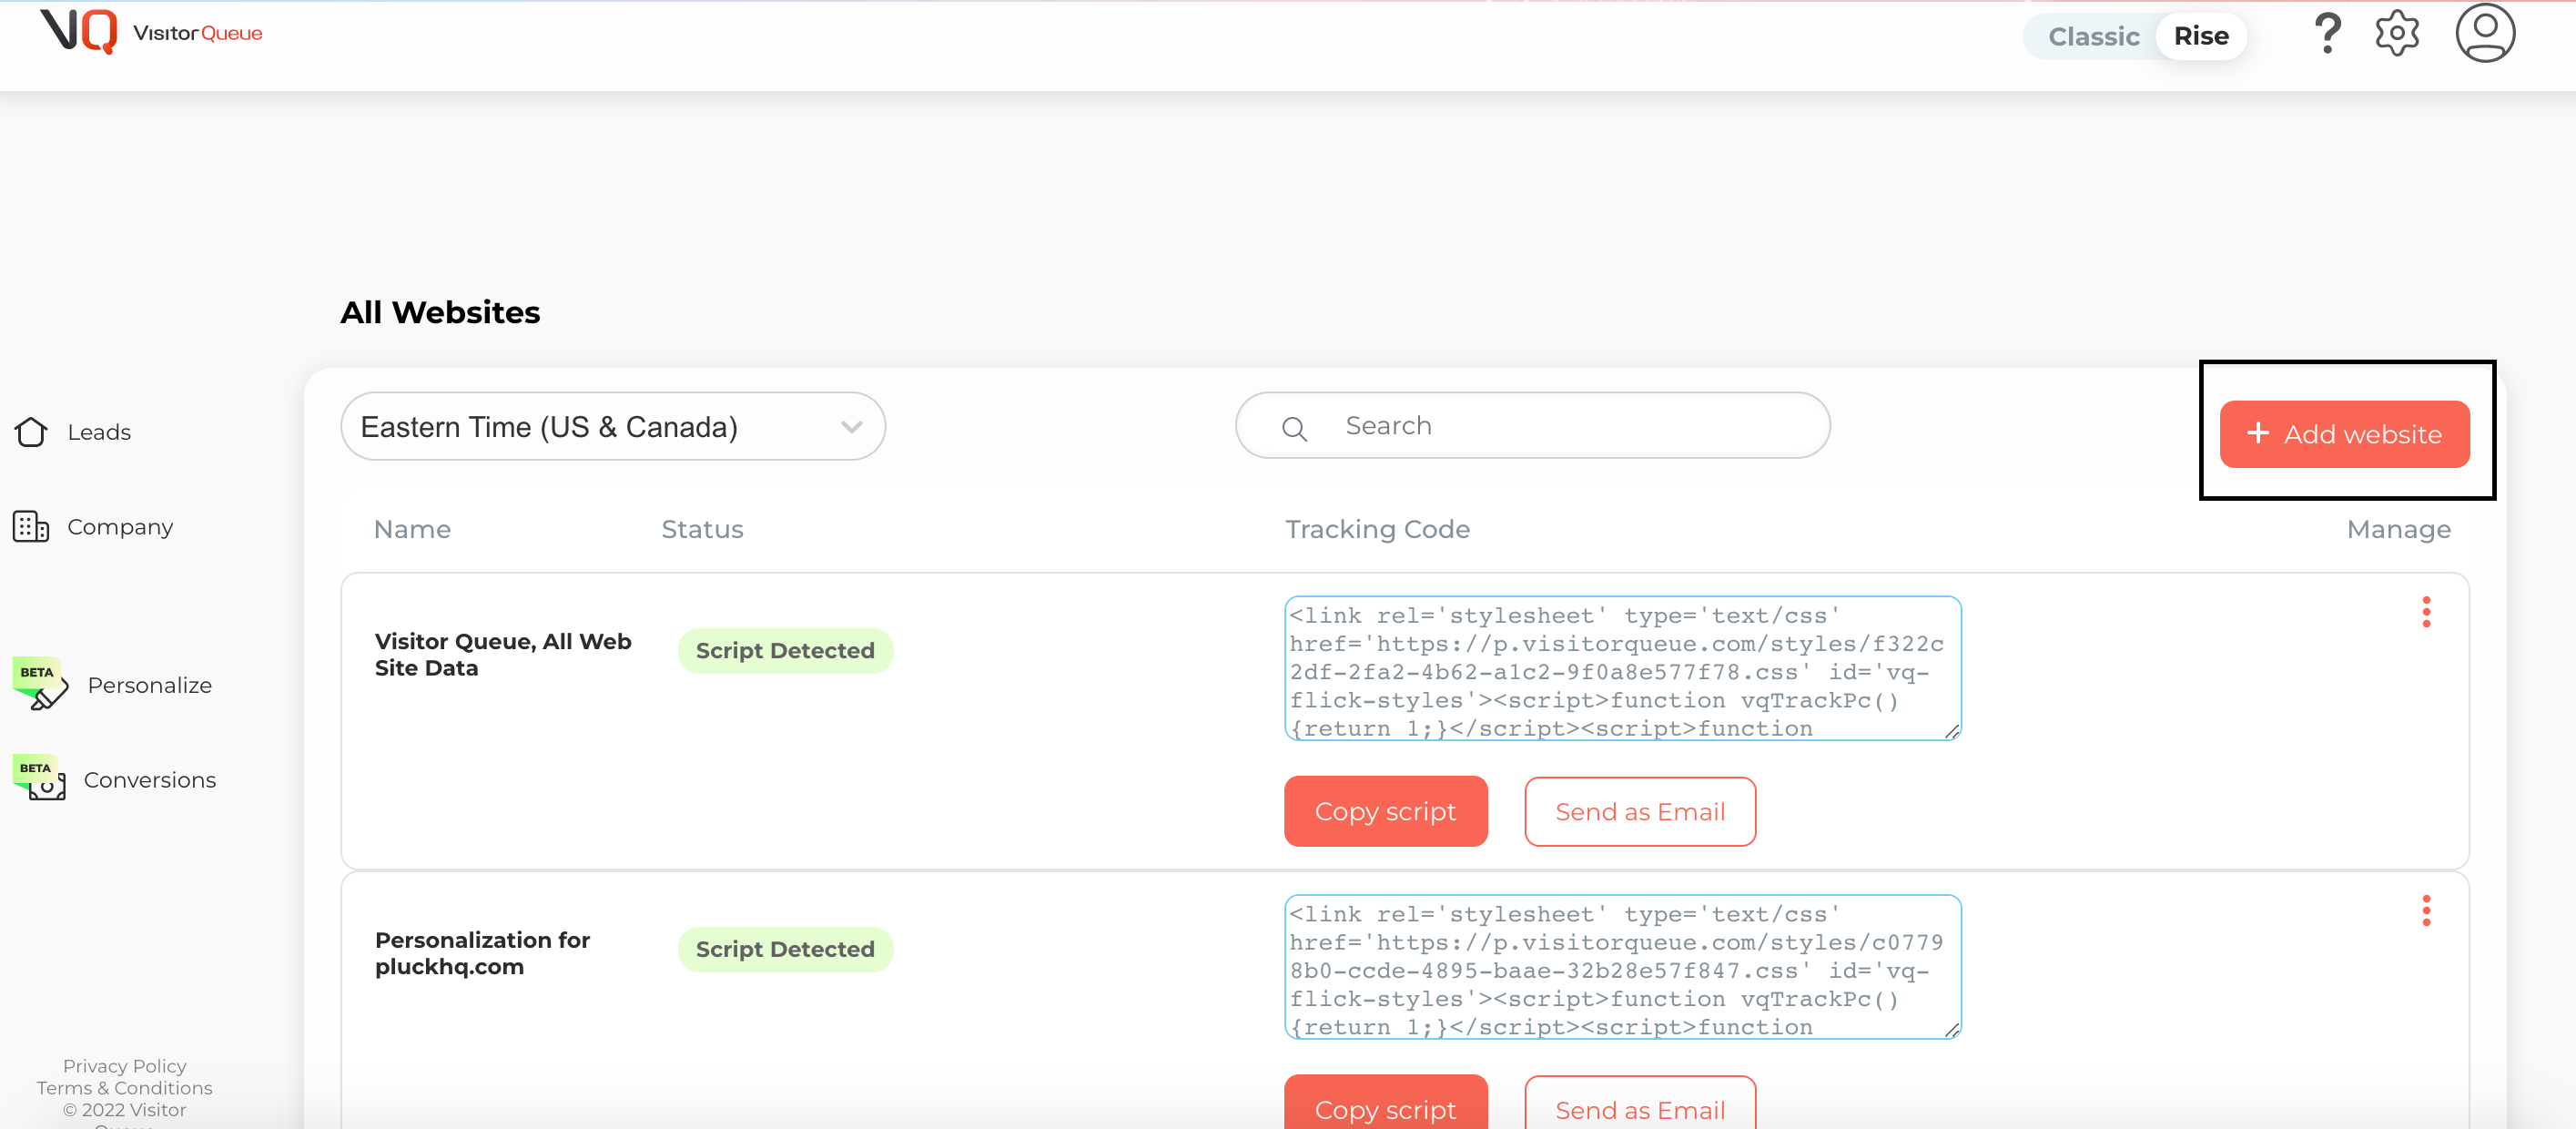Open the Privacy Policy link
The height and width of the screenshot is (1129, 2576).
[125, 1066]
